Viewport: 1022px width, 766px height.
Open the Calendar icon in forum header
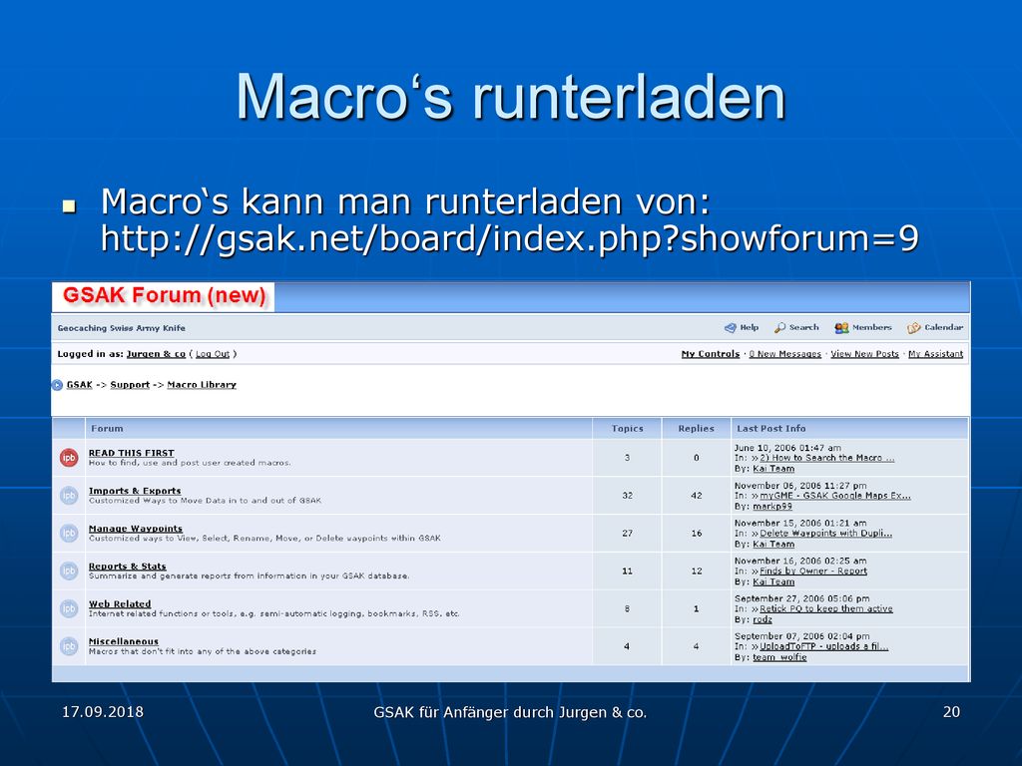pyautogui.click(x=914, y=327)
